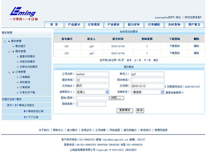Click 修改注册信息 link

[193, 17]
